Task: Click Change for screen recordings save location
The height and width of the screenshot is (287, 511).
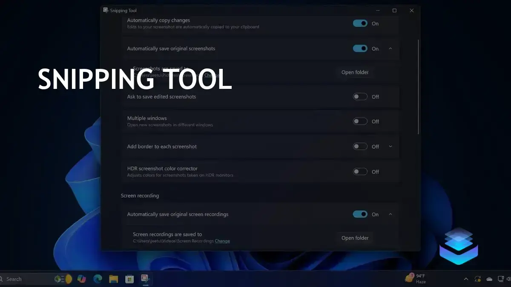Action: (x=222, y=241)
